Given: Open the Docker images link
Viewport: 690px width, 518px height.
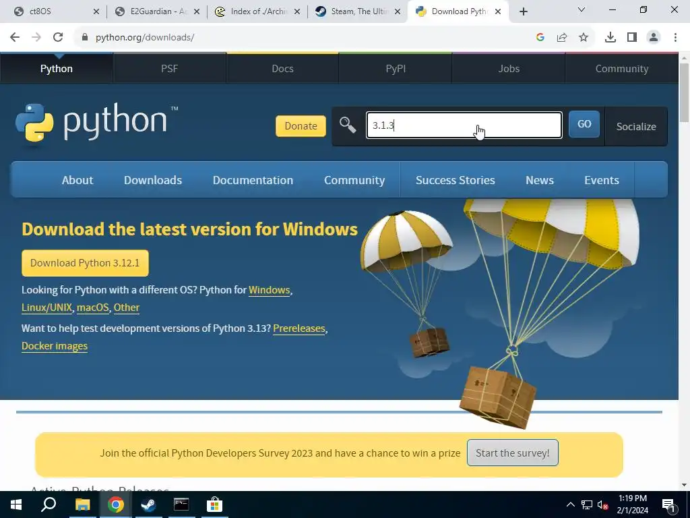Looking at the screenshot, I should click(x=55, y=346).
